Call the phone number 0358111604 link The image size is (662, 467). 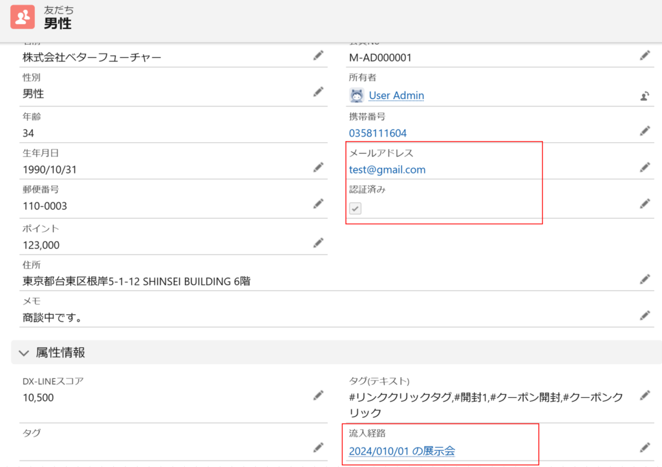pos(378,133)
